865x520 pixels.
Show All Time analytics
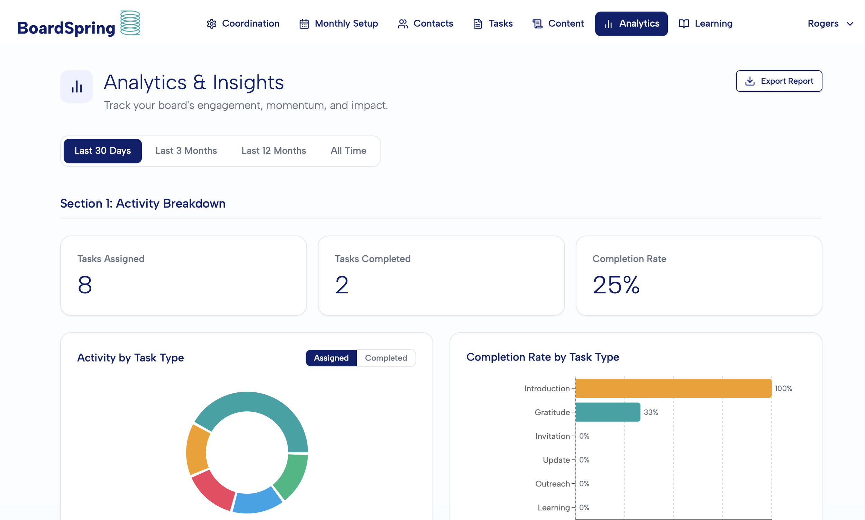[348, 151]
